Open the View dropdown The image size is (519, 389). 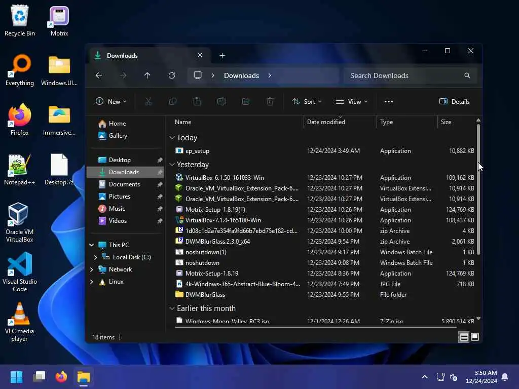click(x=352, y=101)
